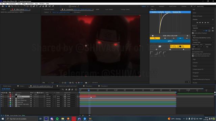Click the Home icon in toolbar
The width and height of the screenshot is (216, 121).
3,6
